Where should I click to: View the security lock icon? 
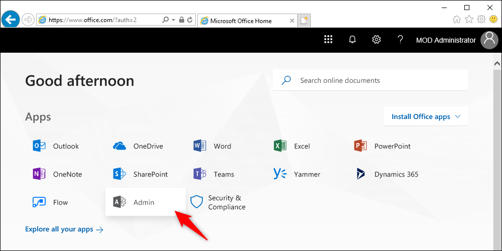[182, 20]
